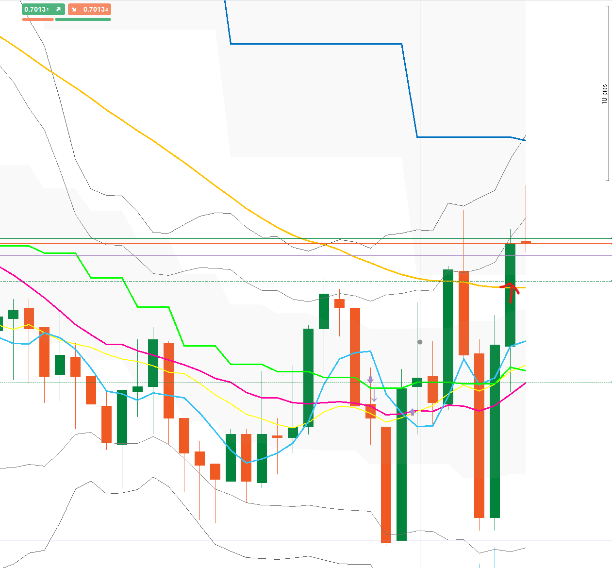Click the orange sentiment bar under prices
This screenshot has height=568, width=612.
point(38,19)
